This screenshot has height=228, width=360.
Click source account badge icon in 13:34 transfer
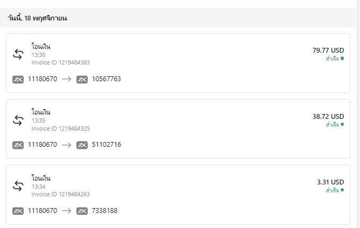pyautogui.click(x=18, y=211)
